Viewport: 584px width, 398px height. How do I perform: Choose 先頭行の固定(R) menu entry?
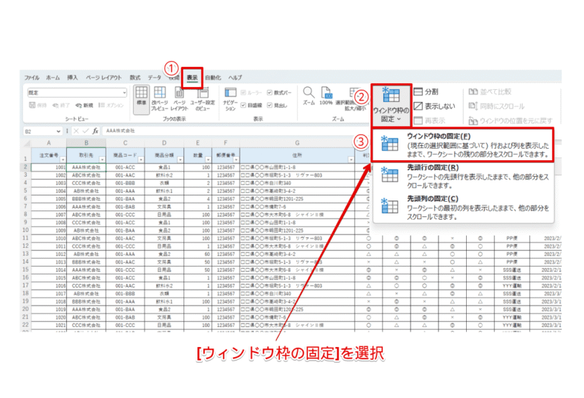pyautogui.click(x=463, y=177)
